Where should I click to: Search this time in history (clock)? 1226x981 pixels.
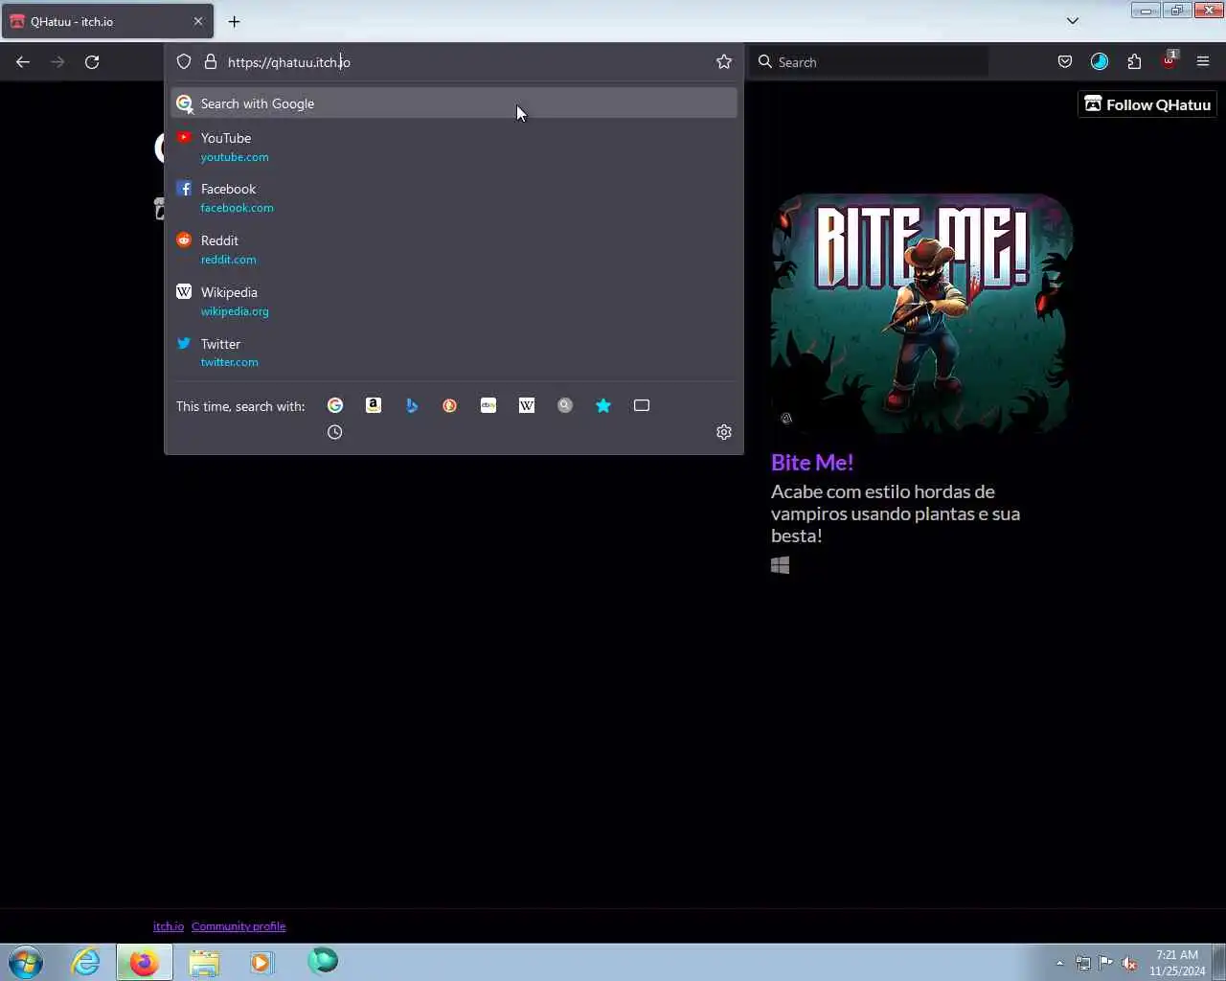pyautogui.click(x=334, y=432)
